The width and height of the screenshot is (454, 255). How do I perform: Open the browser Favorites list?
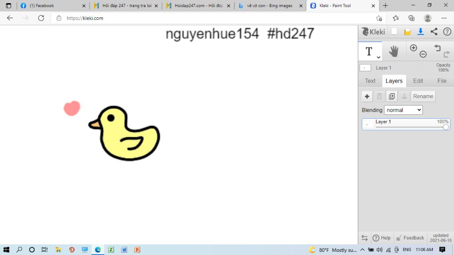(396, 18)
